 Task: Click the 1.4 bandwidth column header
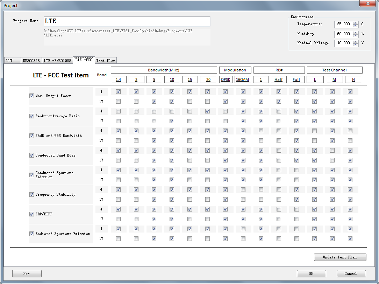pos(119,79)
